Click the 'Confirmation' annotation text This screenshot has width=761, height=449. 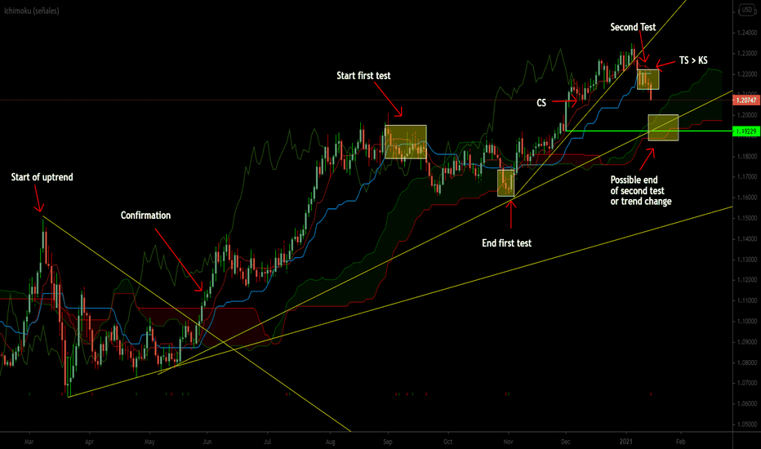tap(145, 215)
